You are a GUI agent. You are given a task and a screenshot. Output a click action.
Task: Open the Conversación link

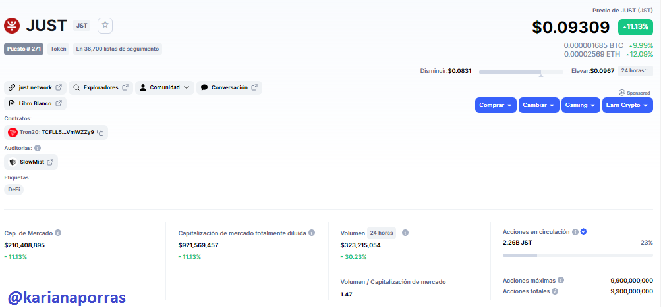tap(229, 87)
